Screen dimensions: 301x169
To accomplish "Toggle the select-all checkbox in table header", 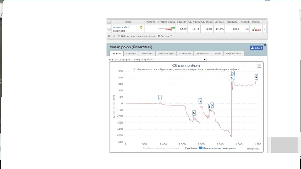I will coord(109,22).
